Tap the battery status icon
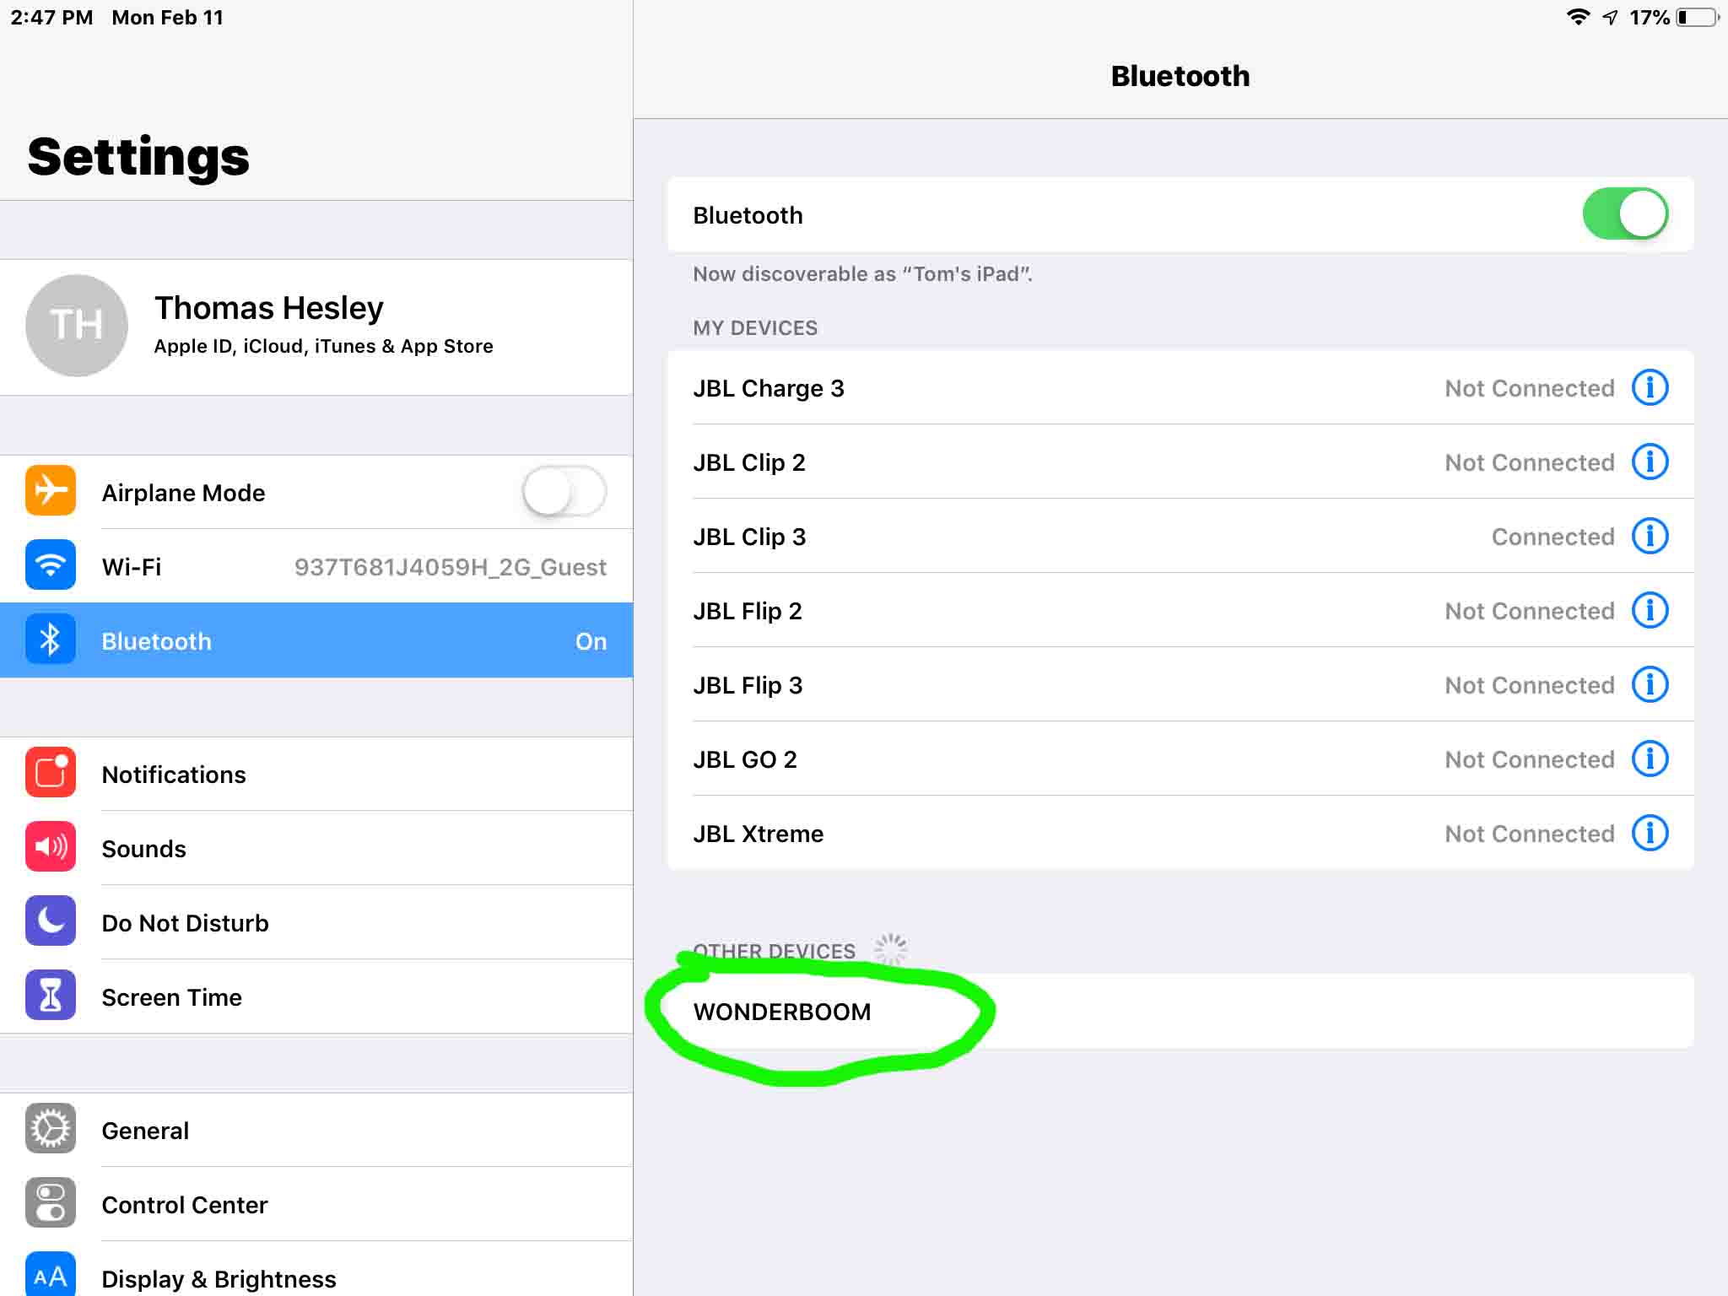This screenshot has width=1728, height=1296. tap(1698, 17)
